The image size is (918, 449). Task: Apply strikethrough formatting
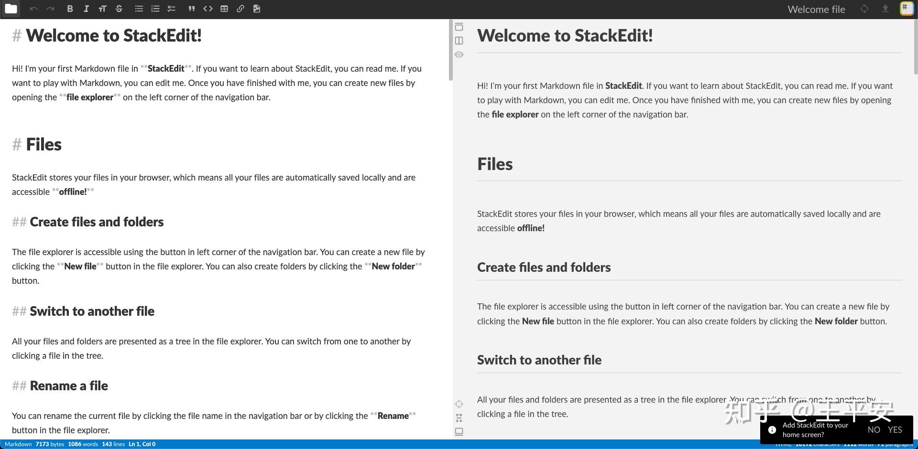point(119,9)
